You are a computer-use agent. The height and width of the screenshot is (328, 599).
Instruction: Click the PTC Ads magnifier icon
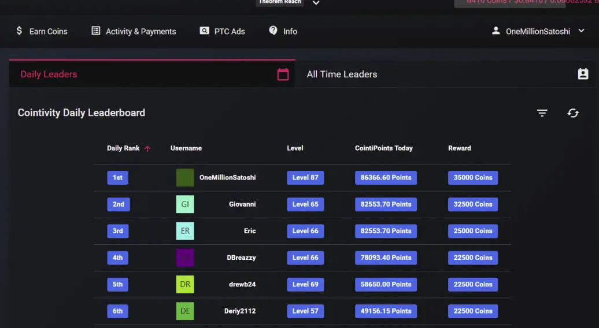204,31
